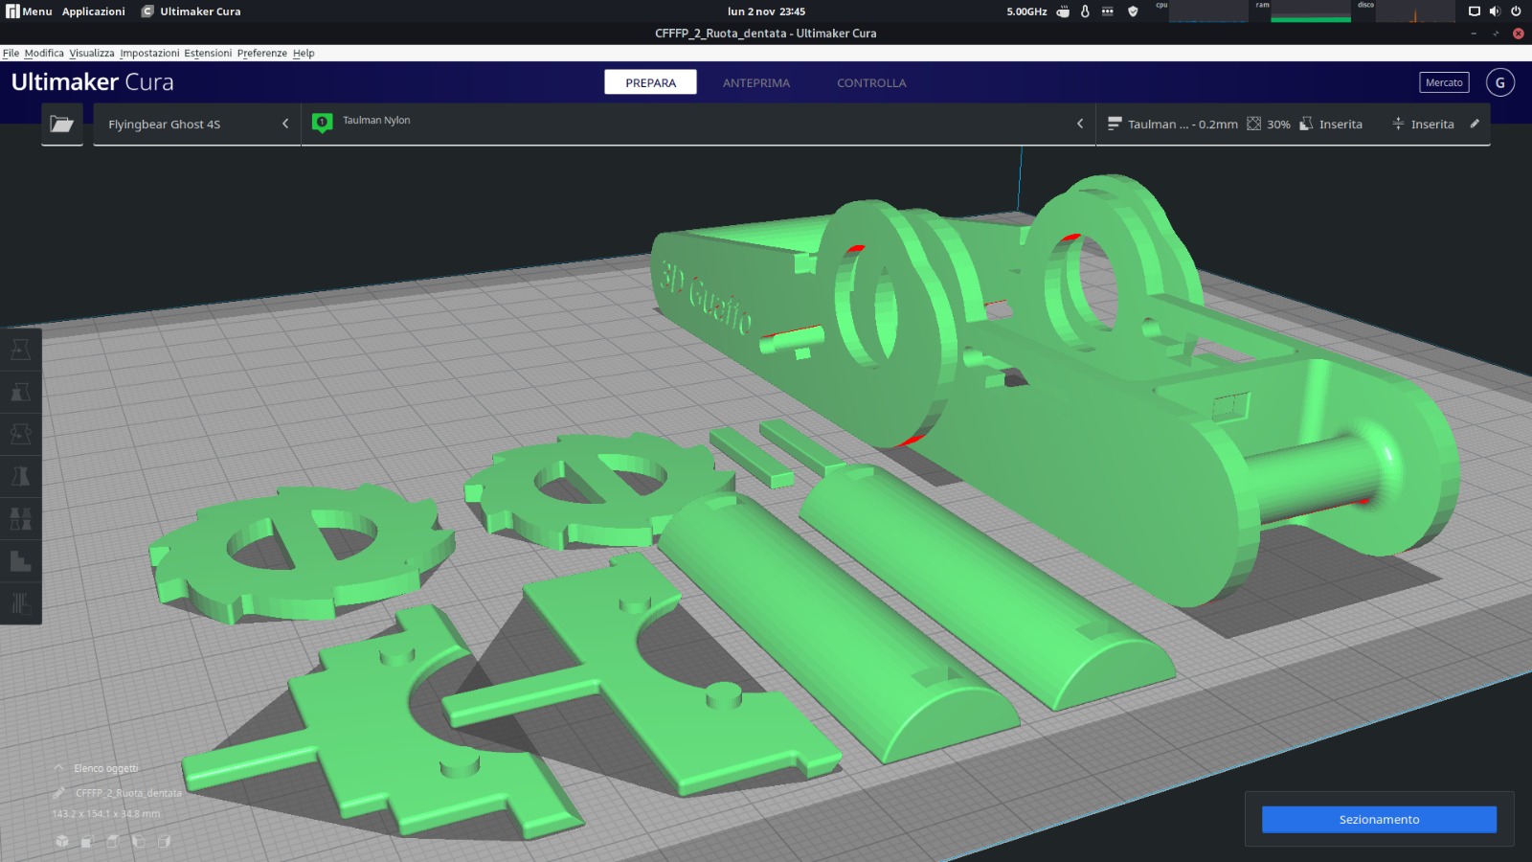Screen dimensions: 1532x862
Task: Select the Support Blocker tool
Action: coord(20,560)
